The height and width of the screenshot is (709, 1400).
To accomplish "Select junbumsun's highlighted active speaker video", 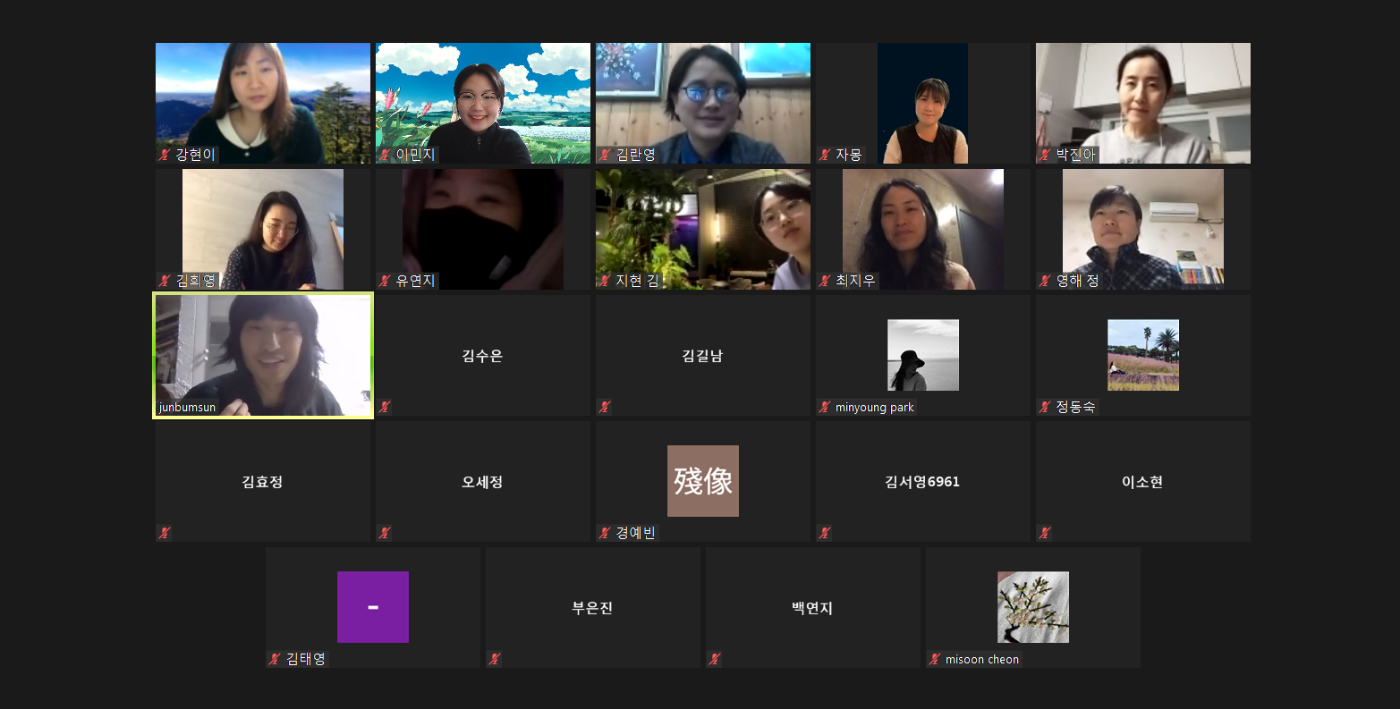I will pyautogui.click(x=263, y=356).
